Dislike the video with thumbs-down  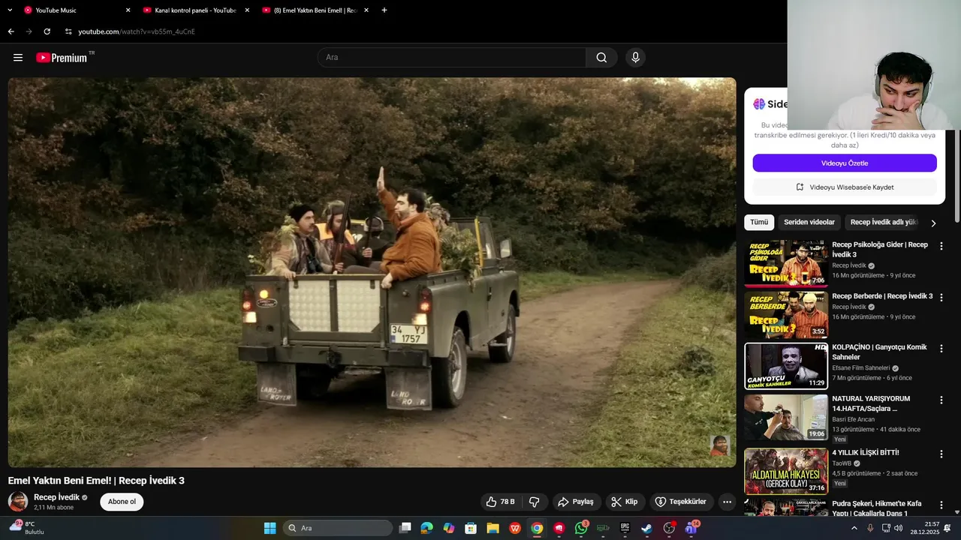pyautogui.click(x=535, y=502)
